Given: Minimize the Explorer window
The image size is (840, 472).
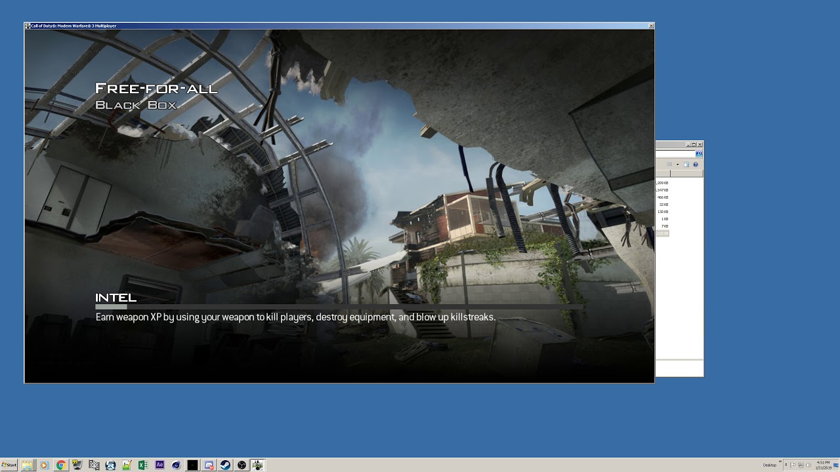Looking at the screenshot, I should click(688, 144).
